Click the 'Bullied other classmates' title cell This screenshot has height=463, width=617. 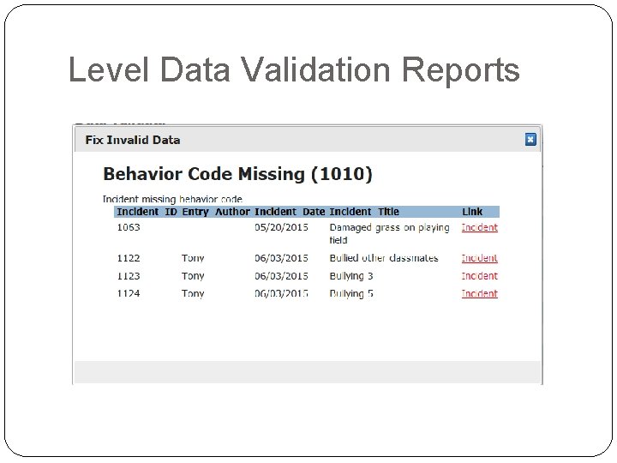[383, 258]
